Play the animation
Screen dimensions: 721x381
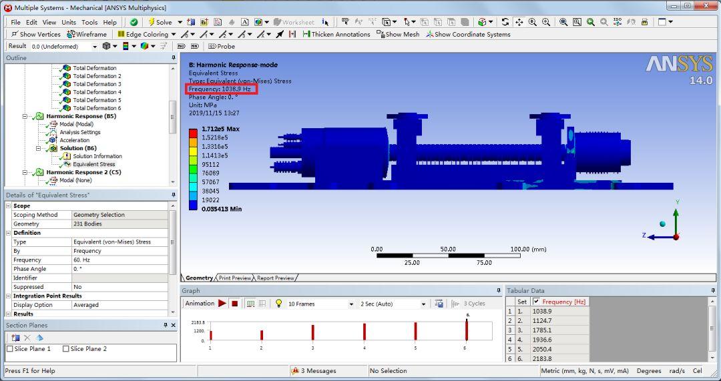point(222,304)
